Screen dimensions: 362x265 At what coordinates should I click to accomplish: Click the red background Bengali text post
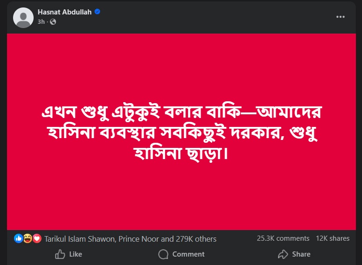click(184, 132)
